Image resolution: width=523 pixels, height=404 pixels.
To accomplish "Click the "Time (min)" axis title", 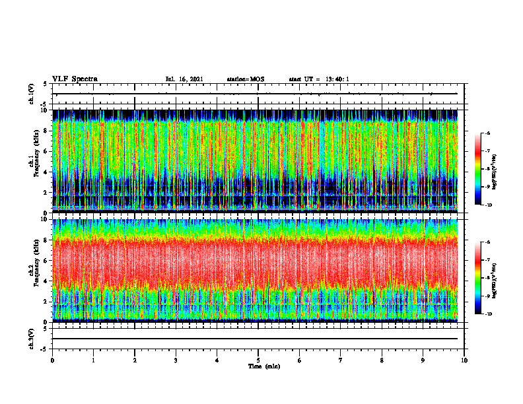I will pos(264,366).
